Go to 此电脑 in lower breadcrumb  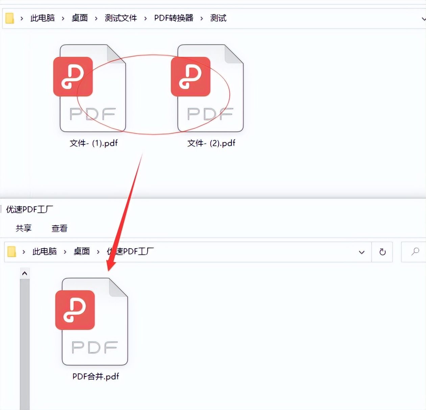(x=45, y=251)
